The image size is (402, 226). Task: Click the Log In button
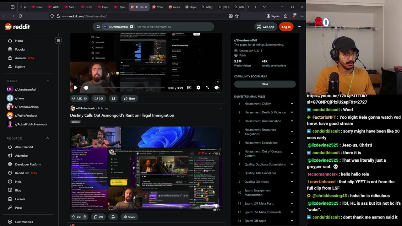click(x=286, y=27)
